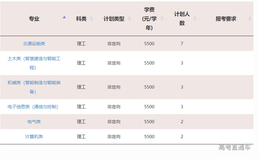Click the 高考直通车 watermark text

(x=234, y=148)
